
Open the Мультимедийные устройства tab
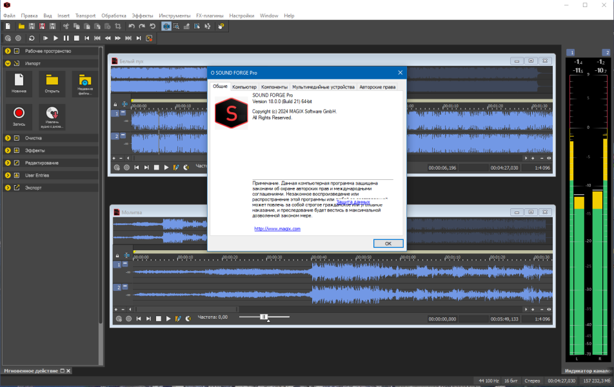(324, 87)
